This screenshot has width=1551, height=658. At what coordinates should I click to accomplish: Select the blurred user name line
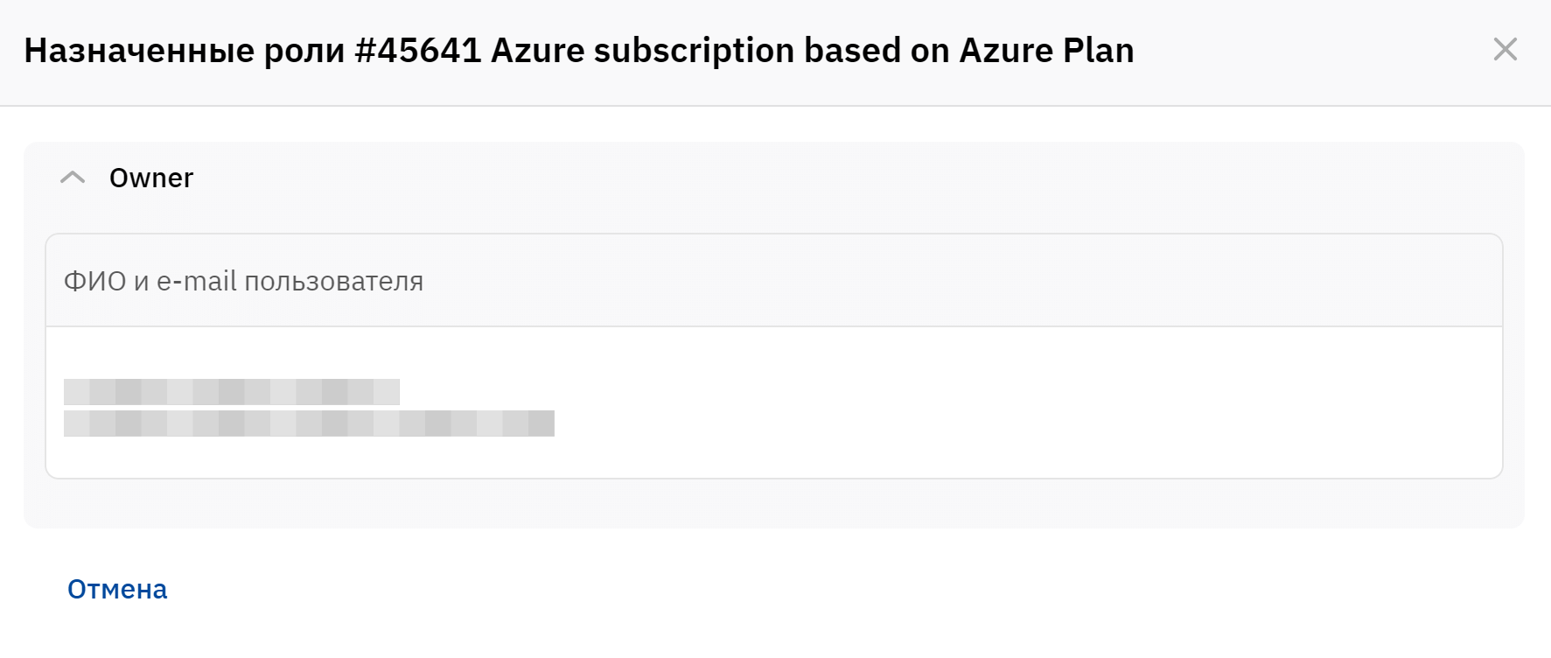pyautogui.click(x=231, y=391)
